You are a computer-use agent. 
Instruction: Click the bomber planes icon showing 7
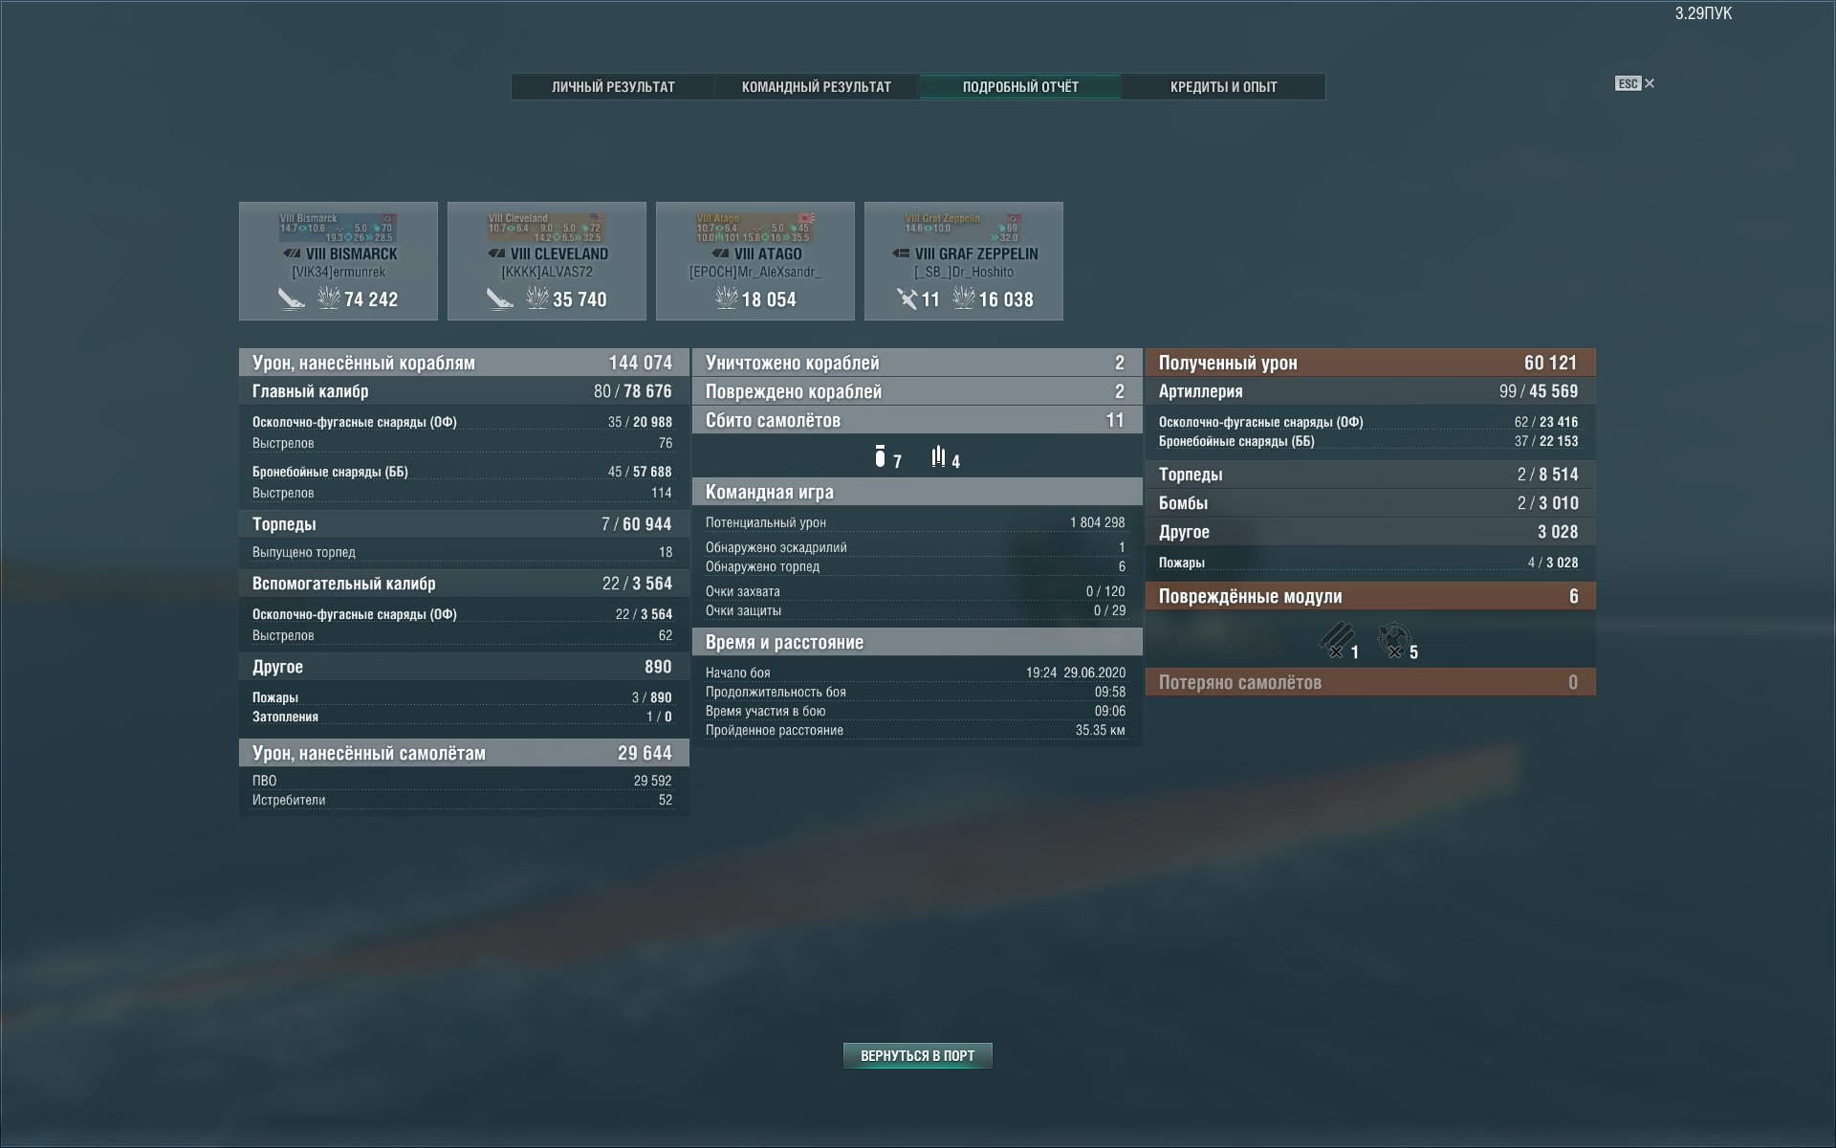(x=880, y=457)
